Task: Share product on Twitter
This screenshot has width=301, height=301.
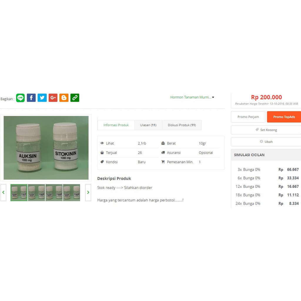Action: 42,98
